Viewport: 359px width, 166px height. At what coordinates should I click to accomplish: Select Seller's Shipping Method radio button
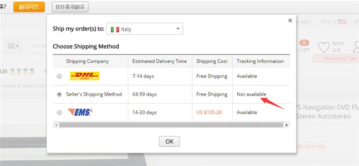click(x=59, y=94)
